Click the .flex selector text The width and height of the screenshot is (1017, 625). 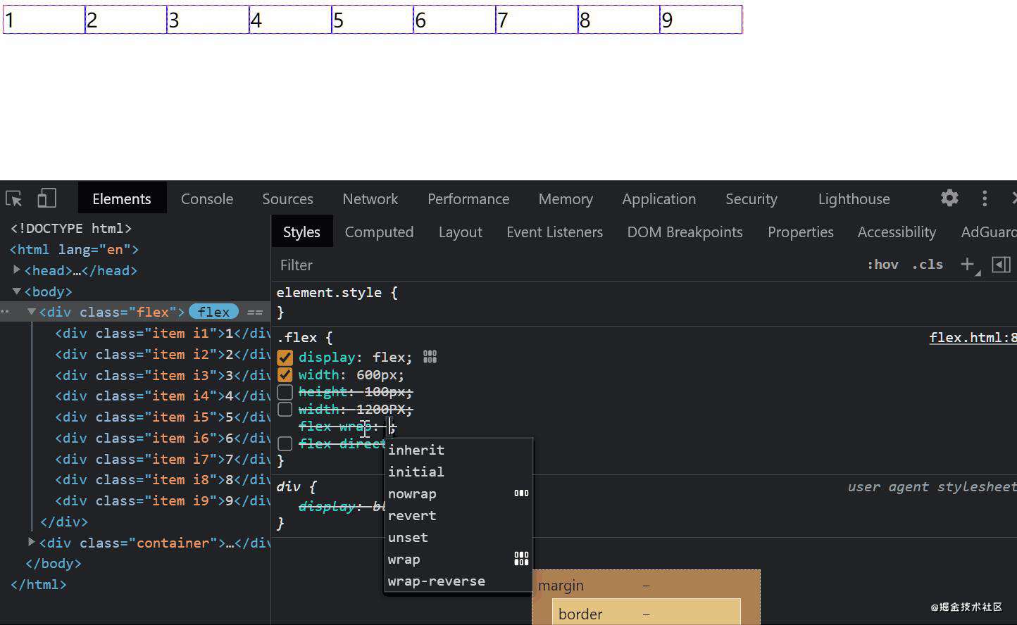tap(297, 337)
